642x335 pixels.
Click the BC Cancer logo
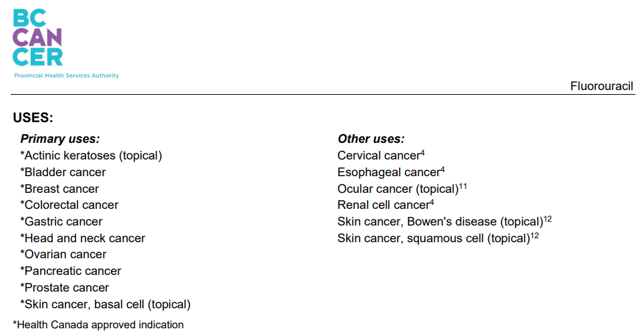pos(37,37)
